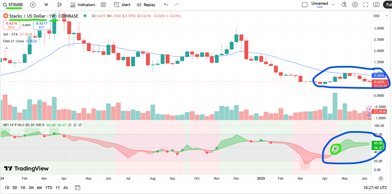Click the Stacks coin logo icon

pos(6,16)
